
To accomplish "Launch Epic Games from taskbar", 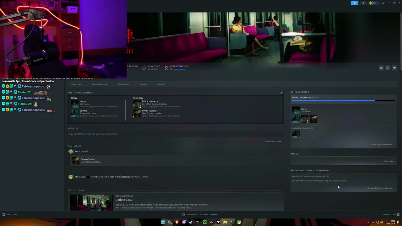I will pos(198,222).
